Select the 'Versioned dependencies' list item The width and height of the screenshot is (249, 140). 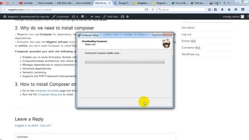pyautogui.click(x=37, y=68)
